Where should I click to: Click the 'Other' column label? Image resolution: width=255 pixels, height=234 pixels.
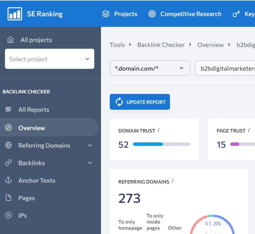pyautogui.click(x=175, y=228)
